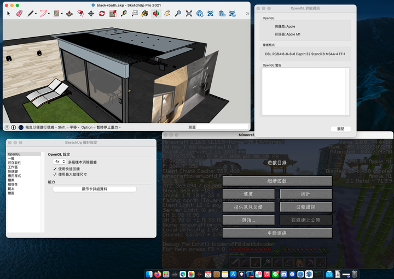Screen dimensions: 394x279
Task: Select the Pan hand tool
Action: (x=167, y=14)
